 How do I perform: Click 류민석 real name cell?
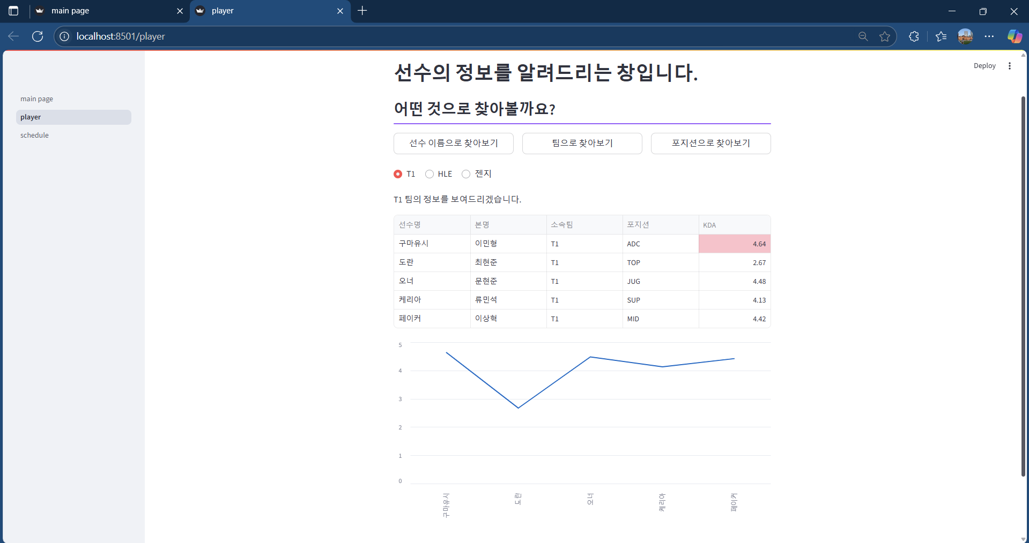[x=508, y=300]
